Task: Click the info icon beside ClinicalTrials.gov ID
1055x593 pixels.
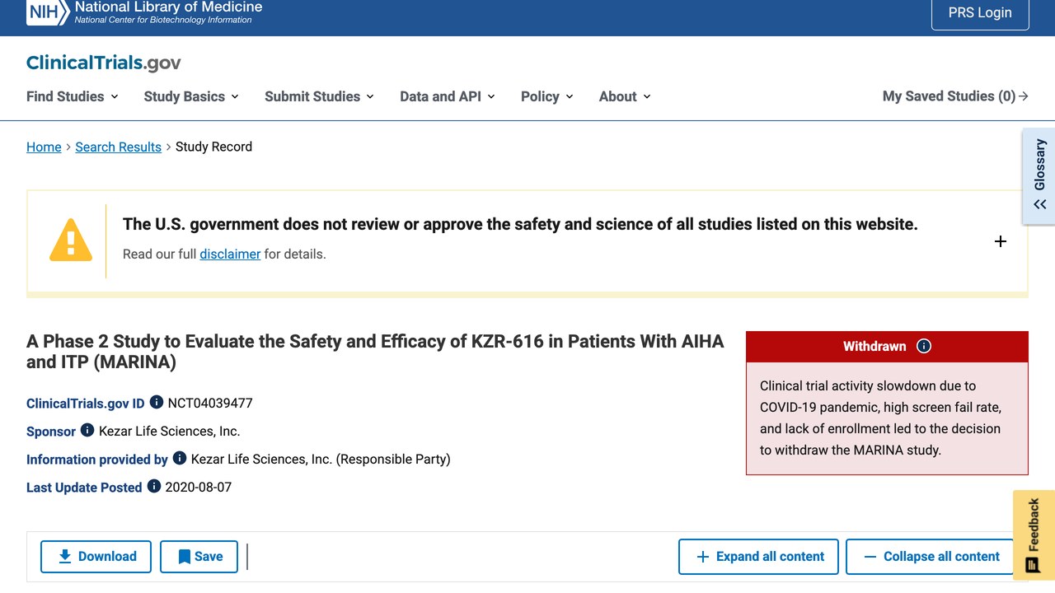Action: (x=157, y=403)
